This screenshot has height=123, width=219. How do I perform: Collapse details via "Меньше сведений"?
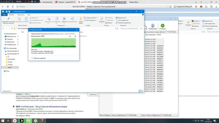coord(38,58)
